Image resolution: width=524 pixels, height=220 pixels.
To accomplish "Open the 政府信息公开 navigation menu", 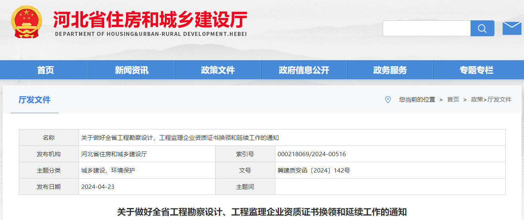I will pos(304,70).
